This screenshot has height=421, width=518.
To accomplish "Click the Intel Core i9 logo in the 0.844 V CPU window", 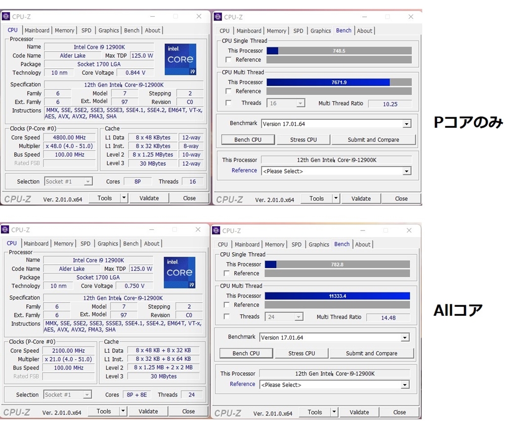I will [181, 60].
